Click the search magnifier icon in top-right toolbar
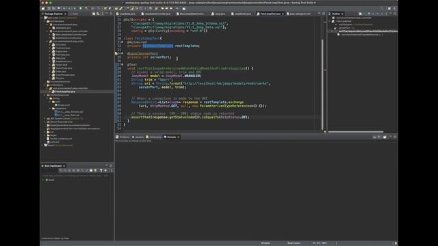This screenshot has height=246, width=438. (x=382, y=8)
